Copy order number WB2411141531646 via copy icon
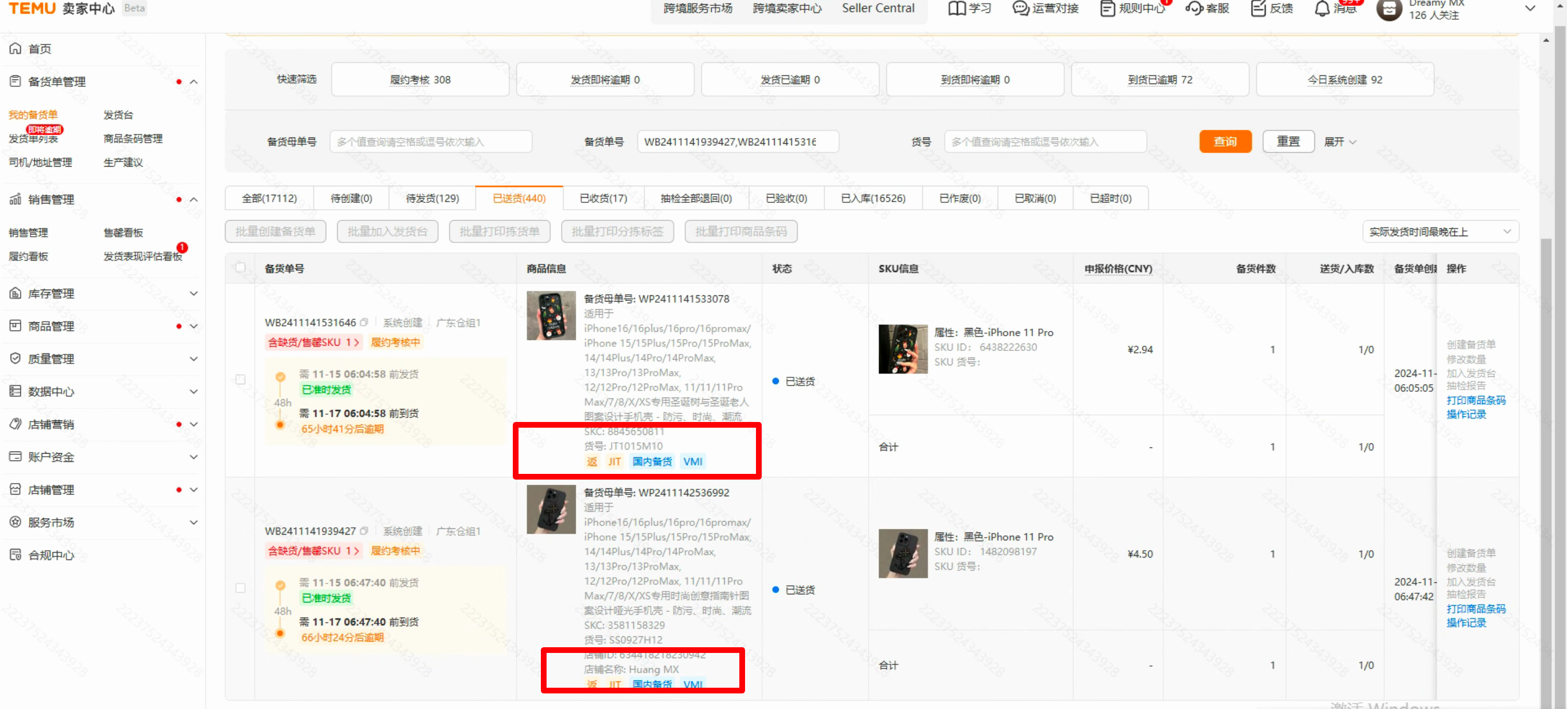This screenshot has height=709, width=1567. [364, 323]
